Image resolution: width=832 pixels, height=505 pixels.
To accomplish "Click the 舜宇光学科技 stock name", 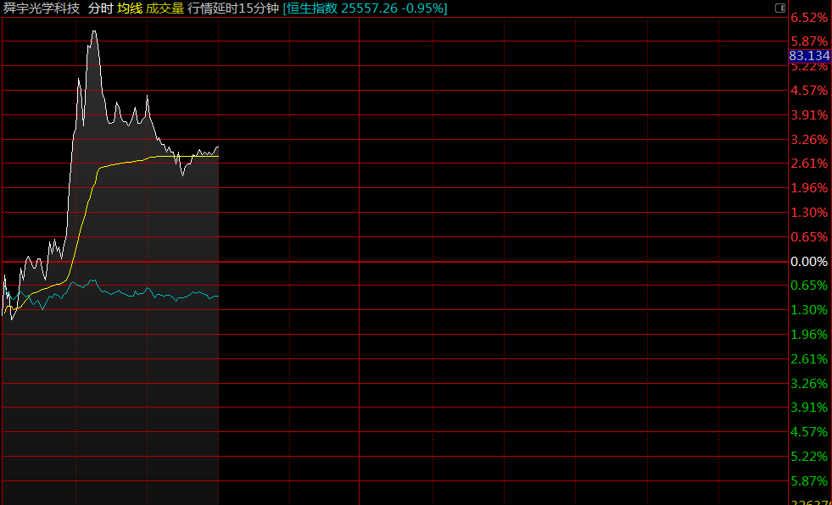I will point(42,8).
